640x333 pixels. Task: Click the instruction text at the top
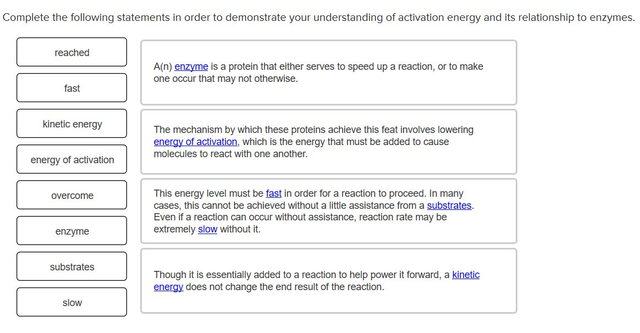click(x=317, y=17)
